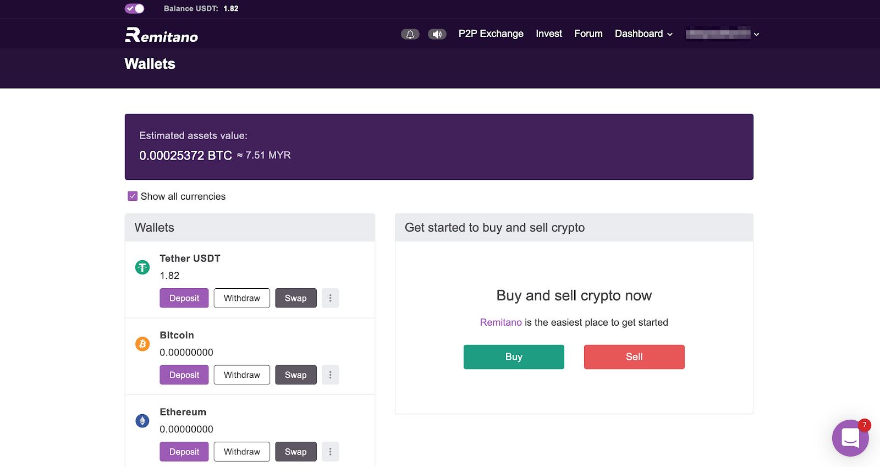
Task: Go to the Invest menu item
Action: click(x=548, y=34)
